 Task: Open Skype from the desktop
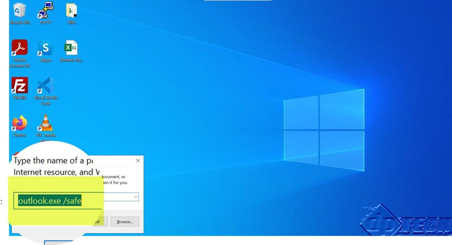point(45,49)
